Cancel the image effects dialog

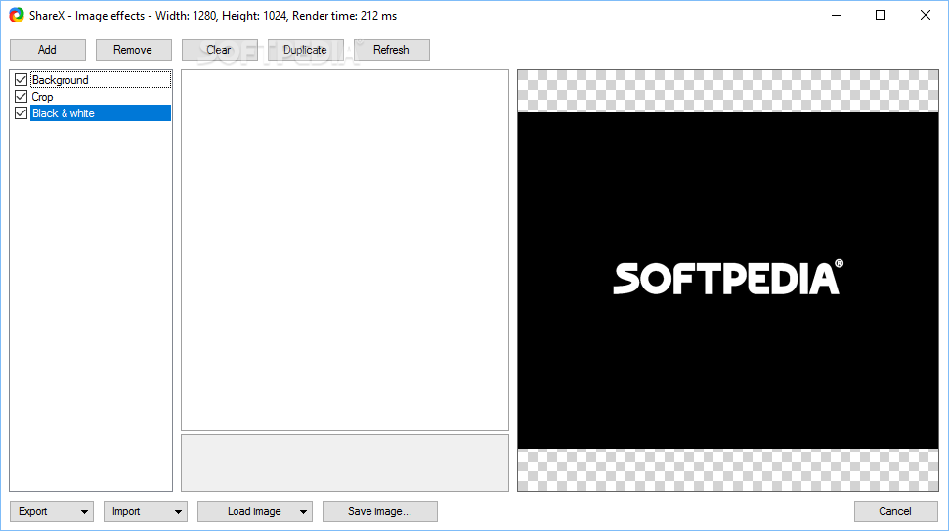(895, 511)
